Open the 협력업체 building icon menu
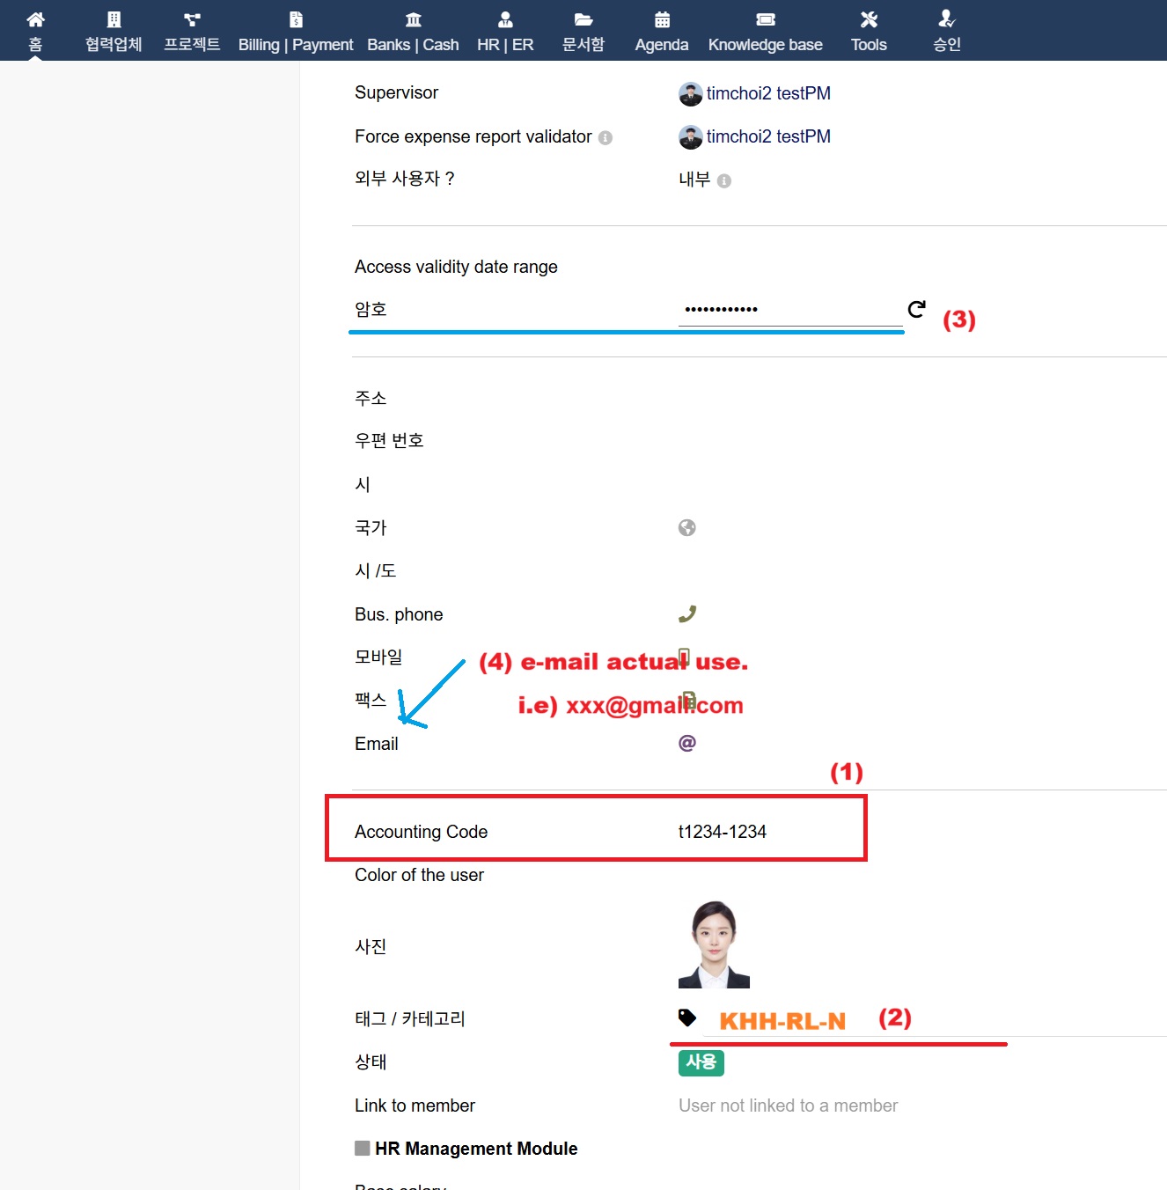The image size is (1167, 1190). (x=114, y=19)
